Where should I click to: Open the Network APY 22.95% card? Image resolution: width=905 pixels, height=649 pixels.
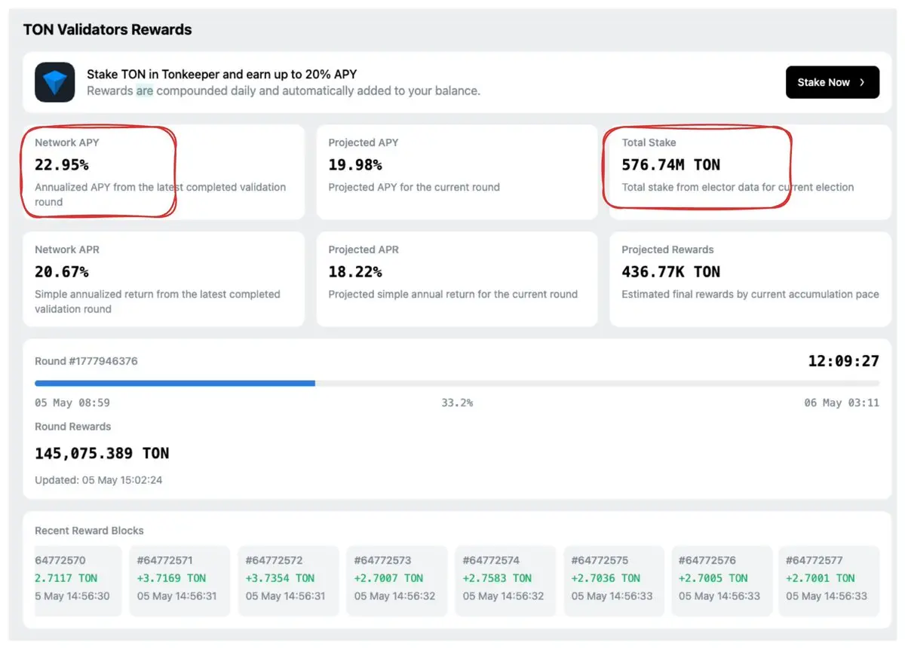164,172
